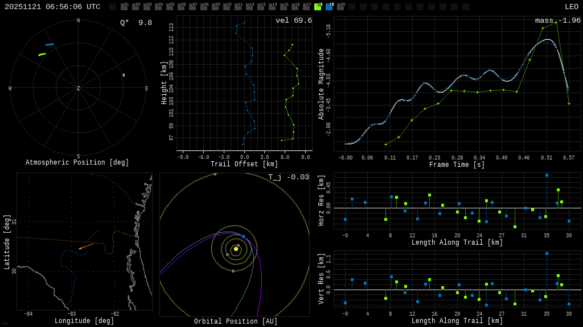Click the -2.88 magnitude tick label

click(328, 130)
